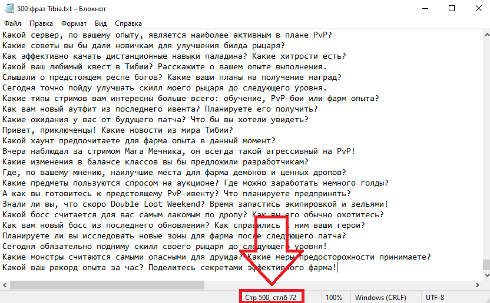Open the Справка menu
This screenshot has width=490, height=303.
coord(128,23)
